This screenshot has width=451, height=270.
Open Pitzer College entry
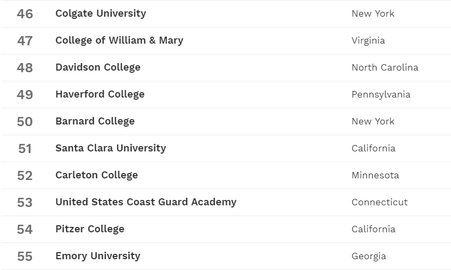90,229
